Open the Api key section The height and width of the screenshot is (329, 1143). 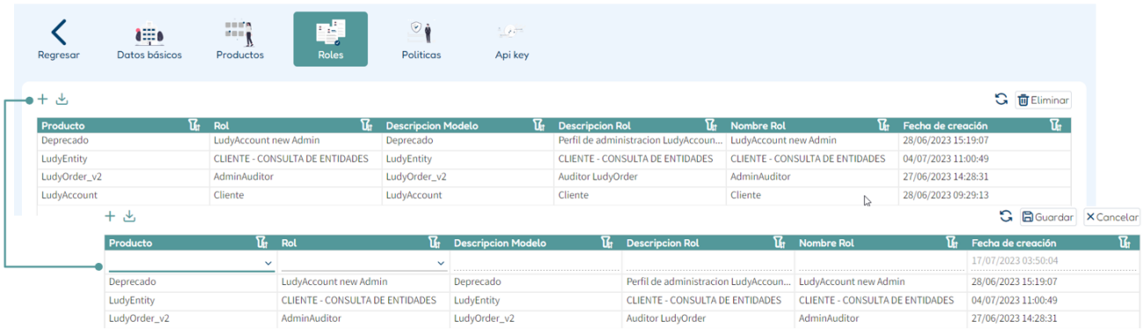tap(511, 40)
